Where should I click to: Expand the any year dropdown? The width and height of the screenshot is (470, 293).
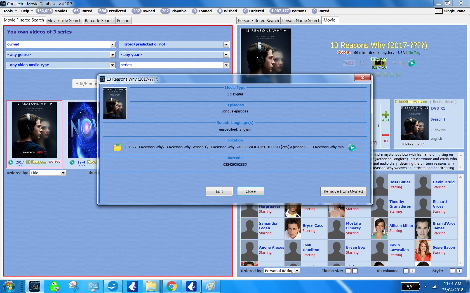(x=226, y=55)
